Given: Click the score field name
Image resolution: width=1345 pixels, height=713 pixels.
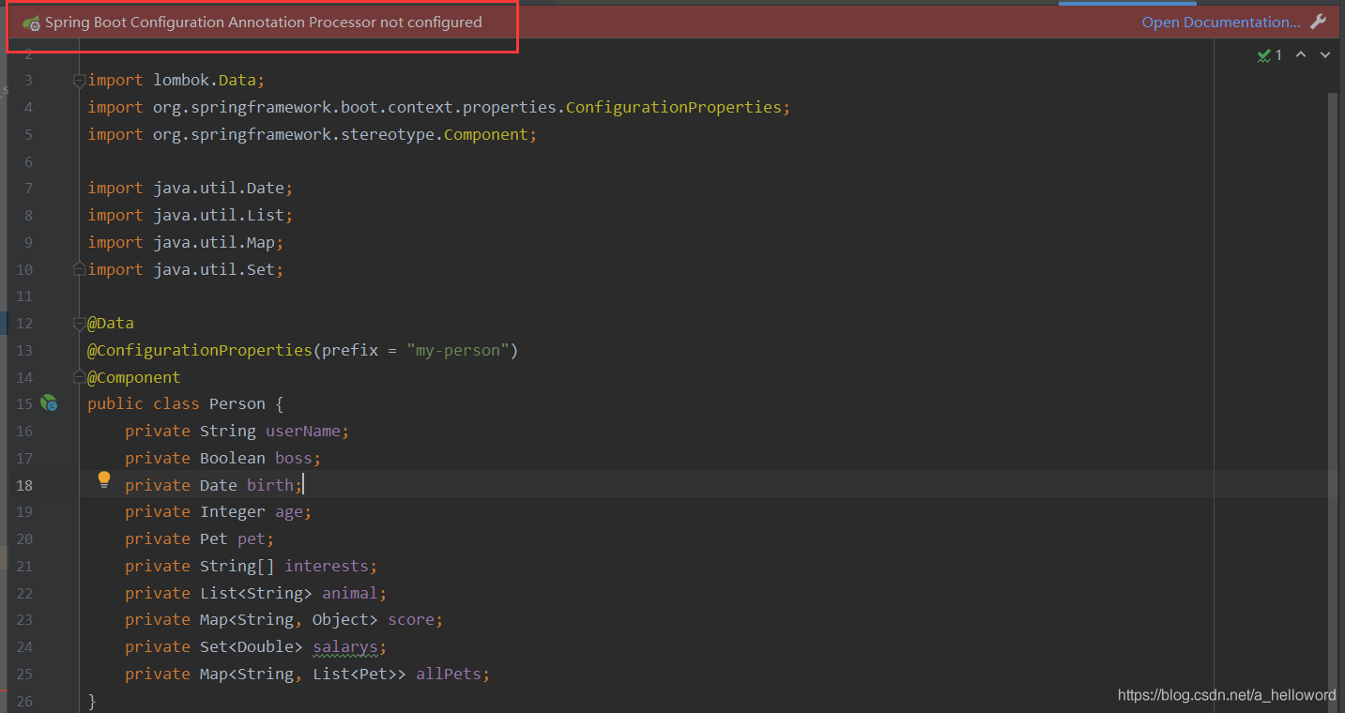Looking at the screenshot, I should [x=410, y=619].
